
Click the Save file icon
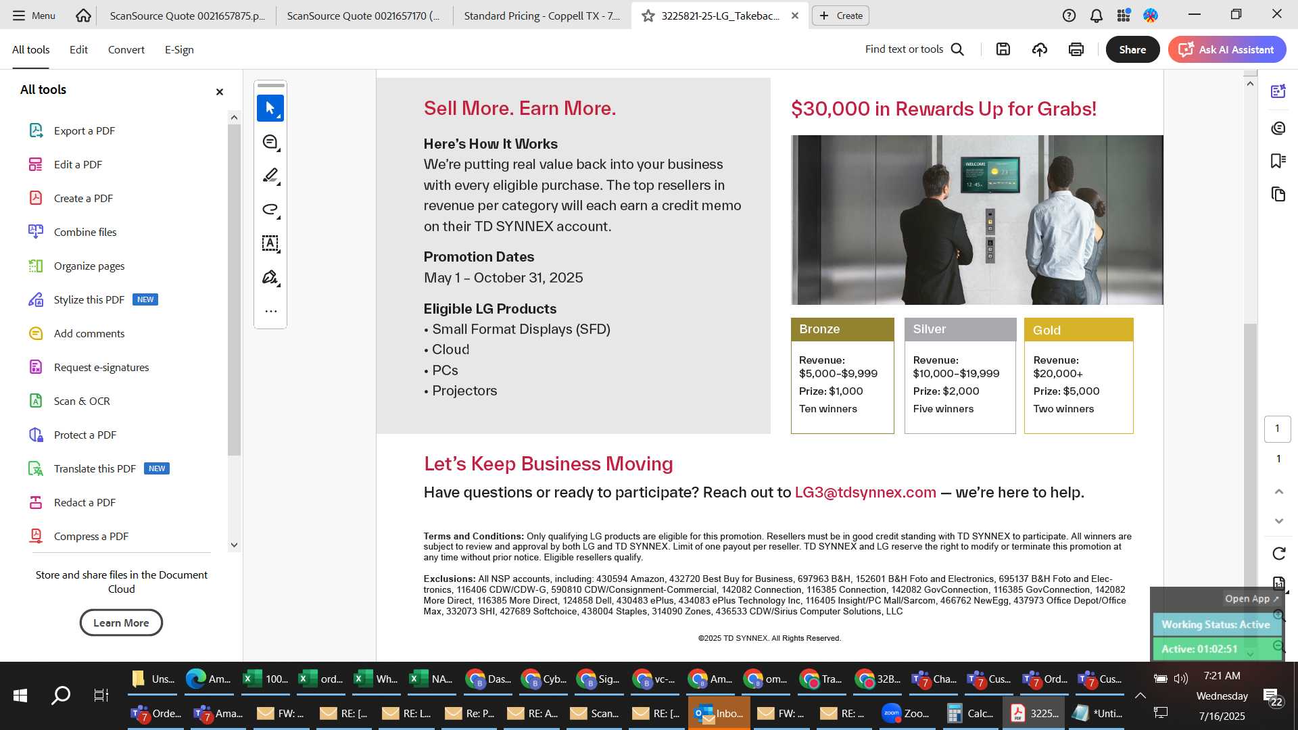tap(1003, 49)
